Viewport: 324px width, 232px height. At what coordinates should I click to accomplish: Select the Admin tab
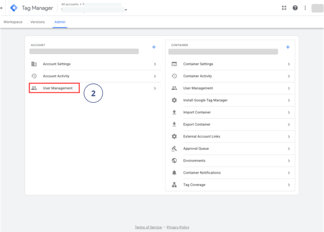(60, 22)
